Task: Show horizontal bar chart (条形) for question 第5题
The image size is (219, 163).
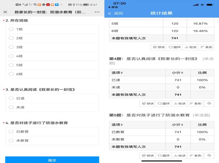Action: [196, 155]
